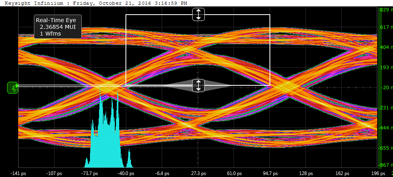This screenshot has width=393, height=177.
Task: Select the -867 voltage scale label
Action: (x=385, y=165)
